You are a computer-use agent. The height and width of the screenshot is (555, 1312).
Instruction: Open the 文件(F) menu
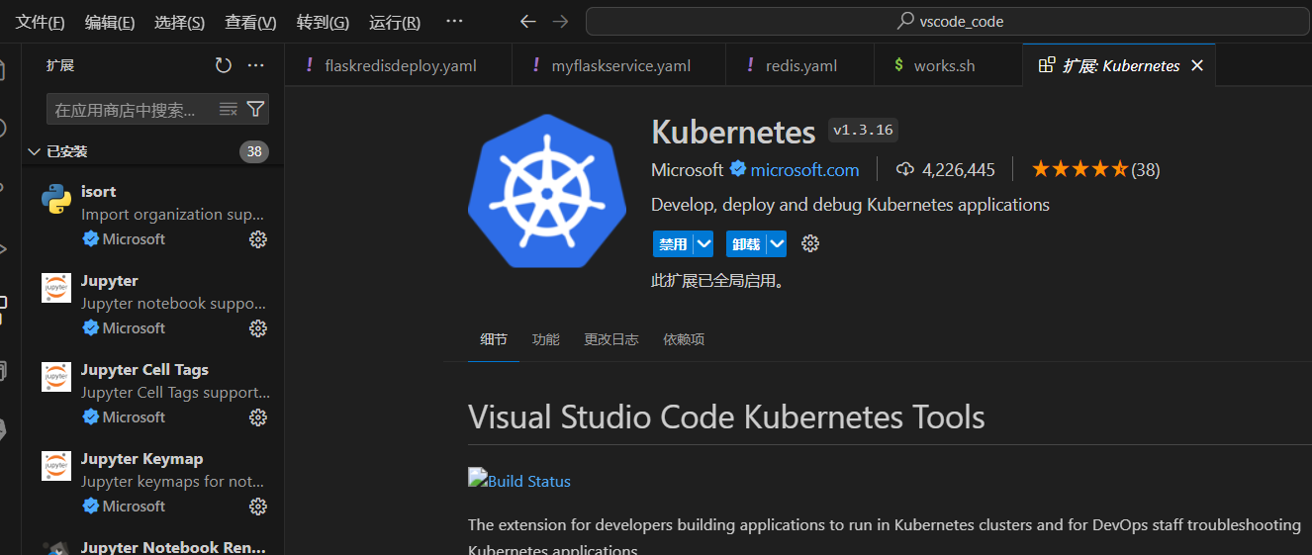click(41, 22)
